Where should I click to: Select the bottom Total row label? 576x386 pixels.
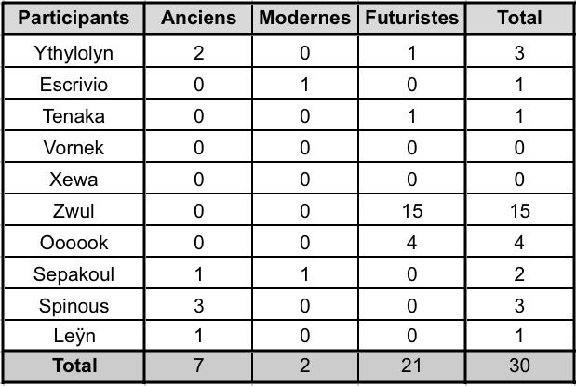point(74,366)
